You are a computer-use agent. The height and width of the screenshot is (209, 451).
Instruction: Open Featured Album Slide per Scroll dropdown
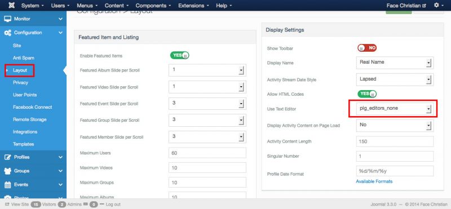coord(207,70)
